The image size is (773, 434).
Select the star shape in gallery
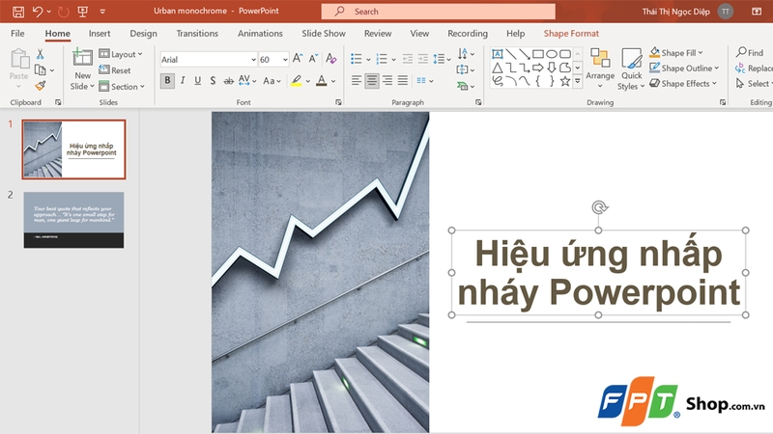pyautogui.click(x=565, y=81)
